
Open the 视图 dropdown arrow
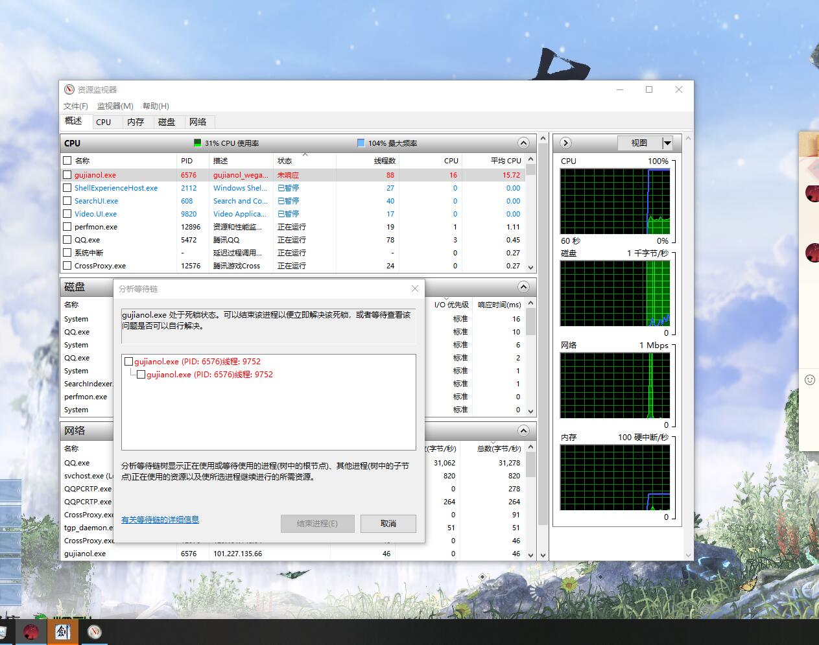667,143
